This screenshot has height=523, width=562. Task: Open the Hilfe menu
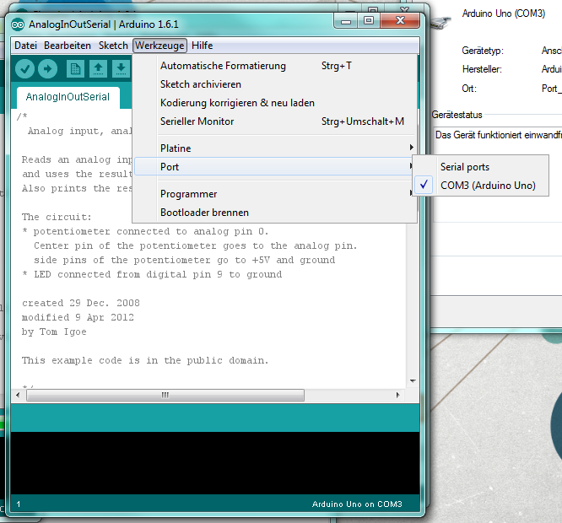[203, 46]
